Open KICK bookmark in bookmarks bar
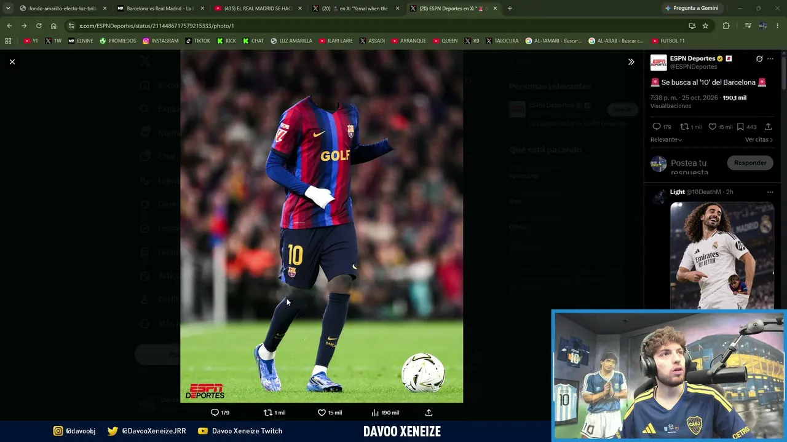The height and width of the screenshot is (442, 787). coord(226,41)
